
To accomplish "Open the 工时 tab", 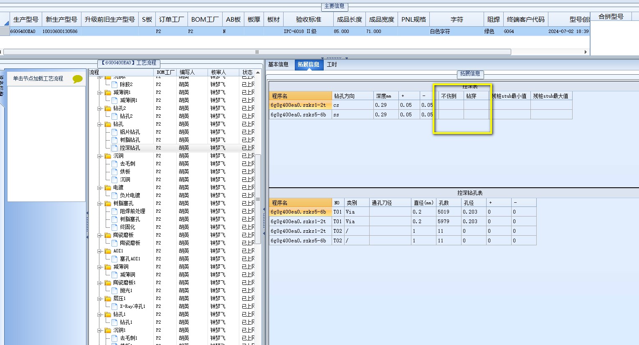I will pyautogui.click(x=332, y=65).
